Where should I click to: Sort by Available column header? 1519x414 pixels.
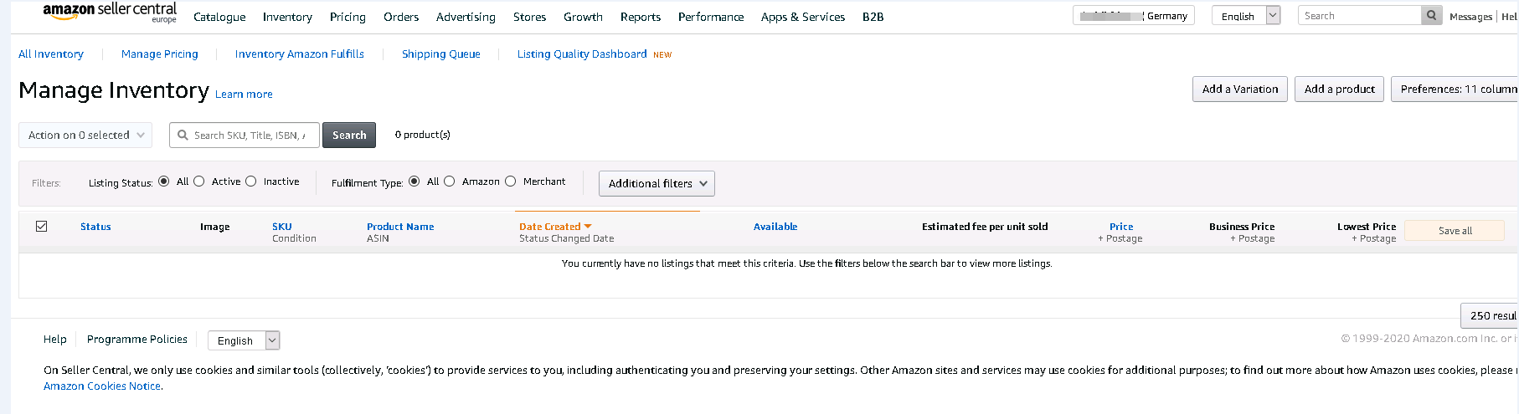[x=775, y=227]
